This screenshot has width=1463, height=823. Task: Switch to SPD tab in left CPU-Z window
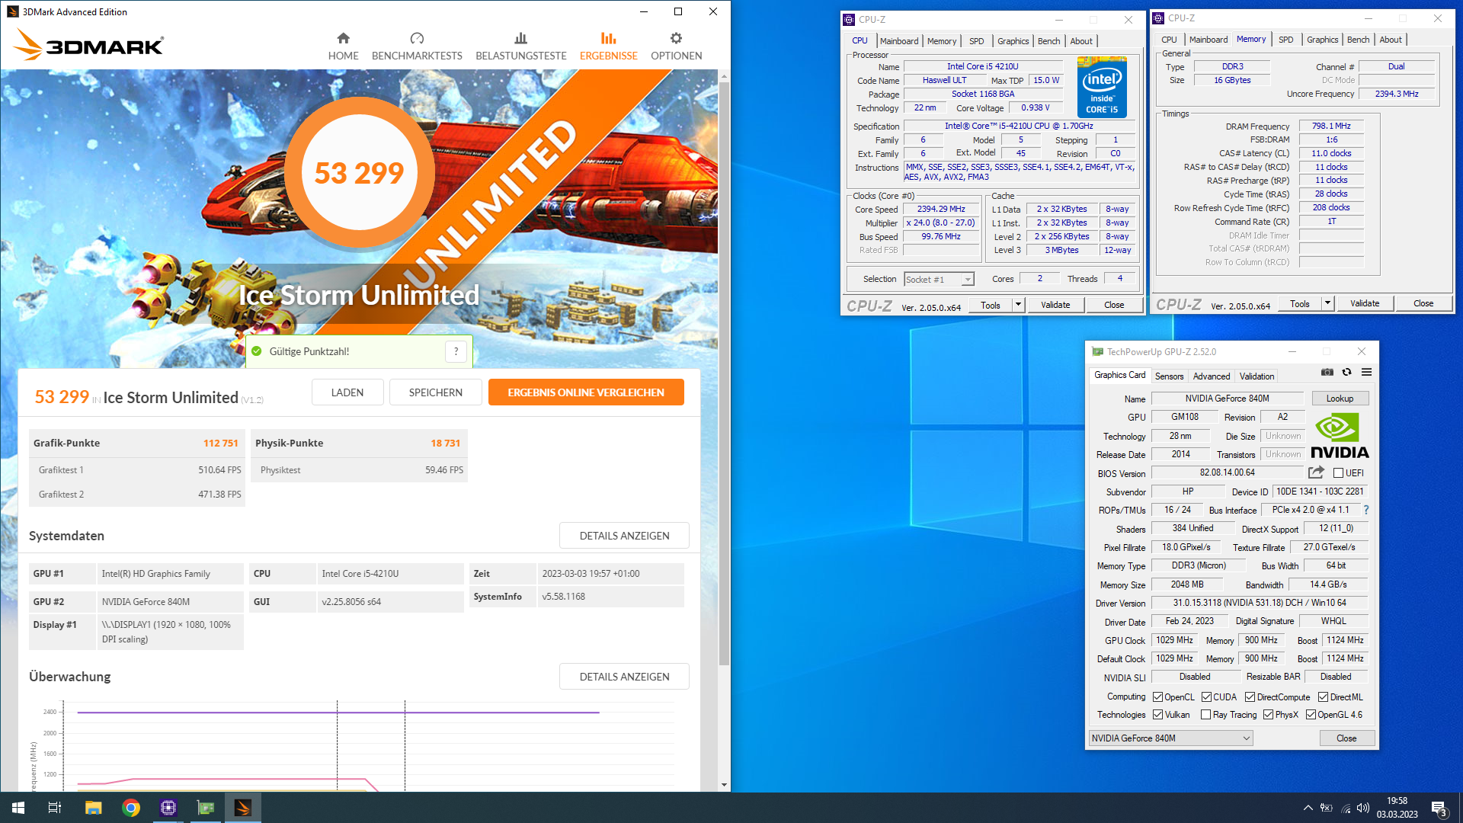976,41
